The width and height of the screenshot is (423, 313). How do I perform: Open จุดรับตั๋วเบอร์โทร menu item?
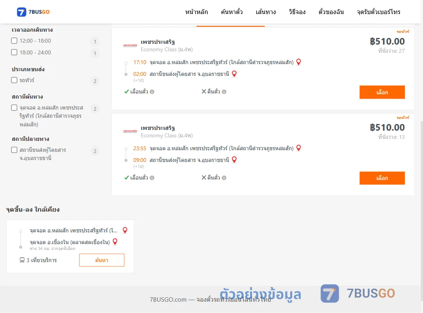click(x=378, y=12)
